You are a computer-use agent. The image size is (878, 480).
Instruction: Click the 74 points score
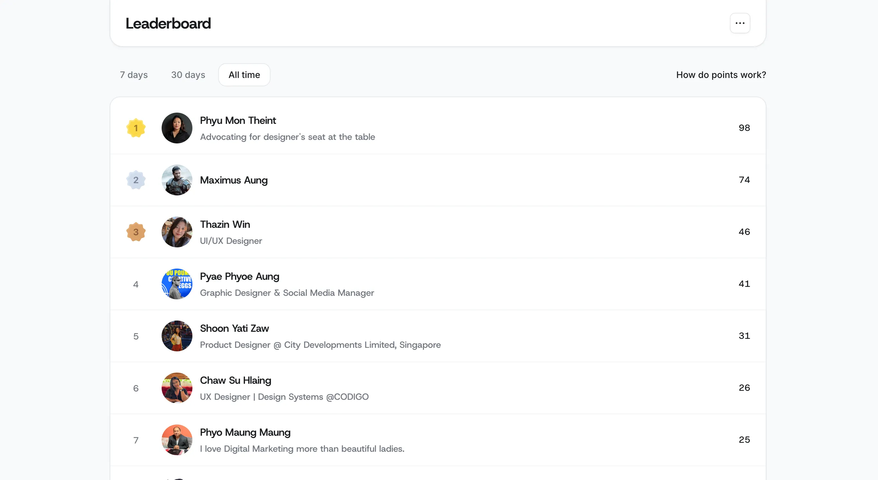coord(744,180)
